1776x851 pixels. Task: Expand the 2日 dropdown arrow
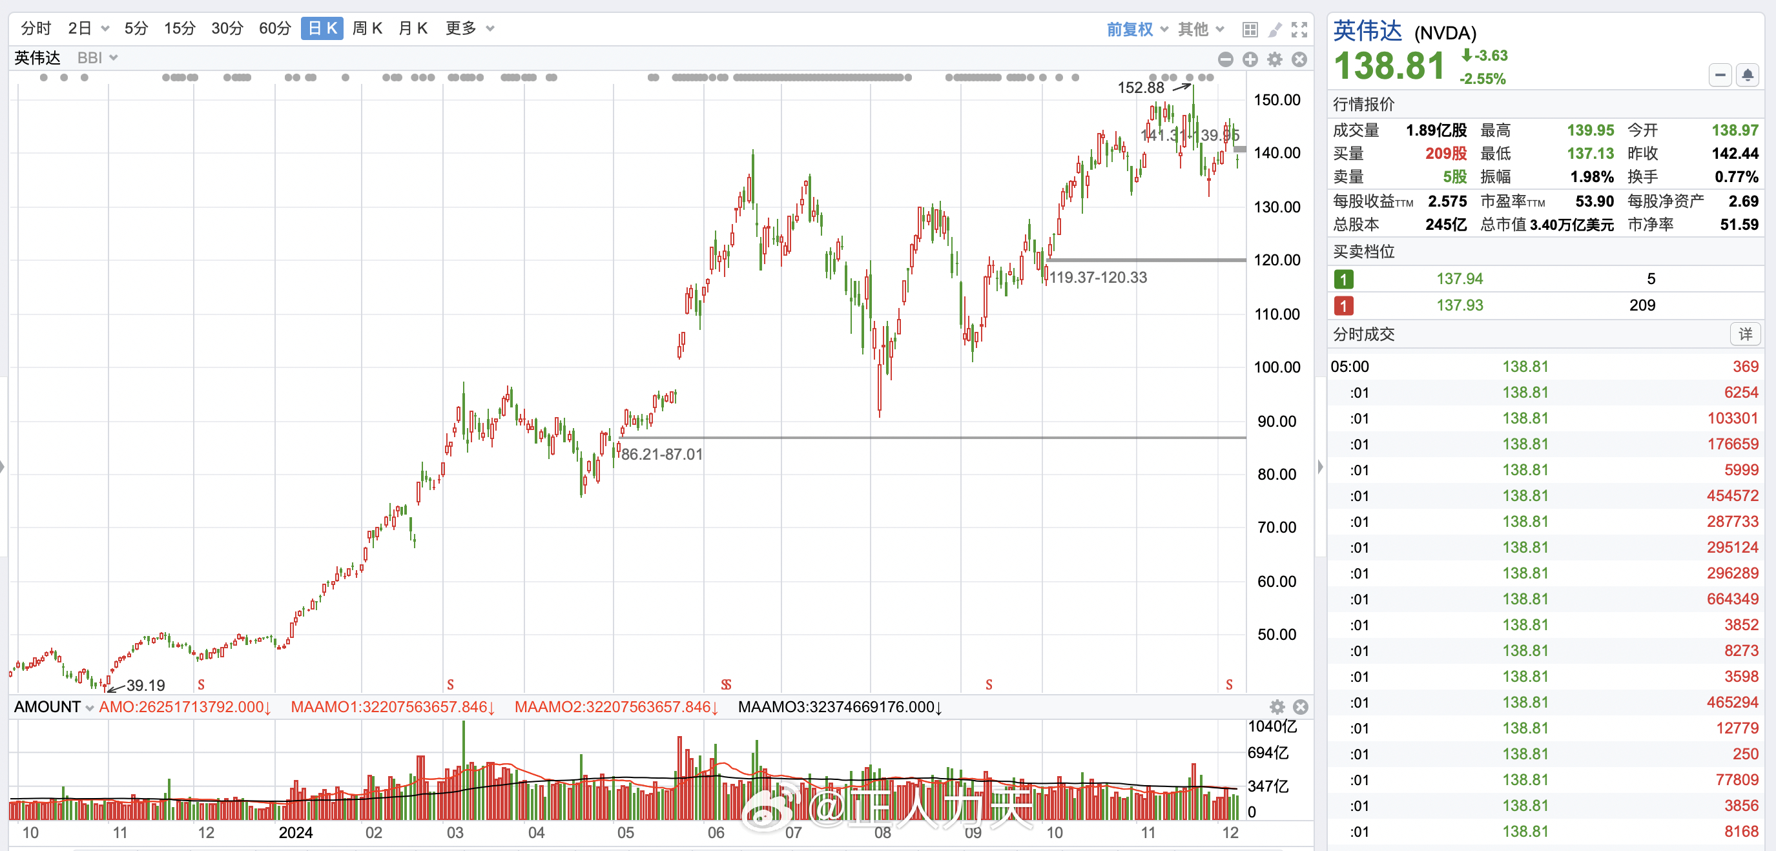(x=105, y=29)
